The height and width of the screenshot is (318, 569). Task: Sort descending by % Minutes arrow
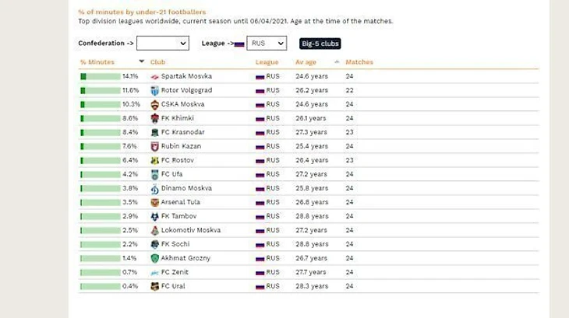(142, 61)
